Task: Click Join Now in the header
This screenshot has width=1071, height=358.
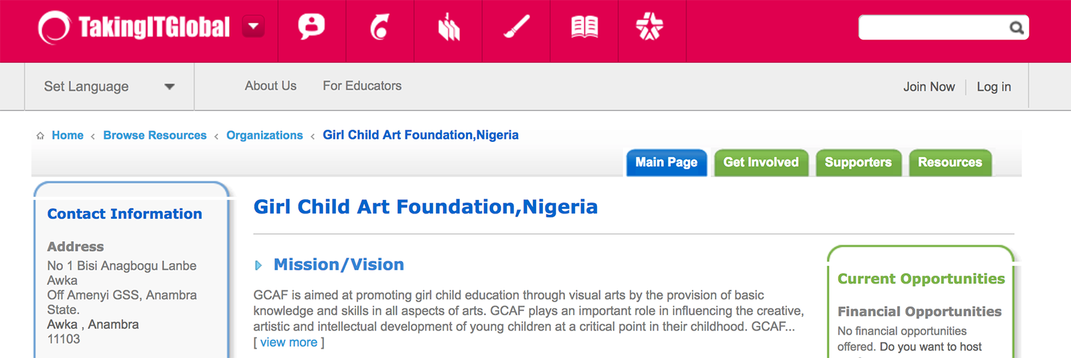Action: (x=929, y=87)
